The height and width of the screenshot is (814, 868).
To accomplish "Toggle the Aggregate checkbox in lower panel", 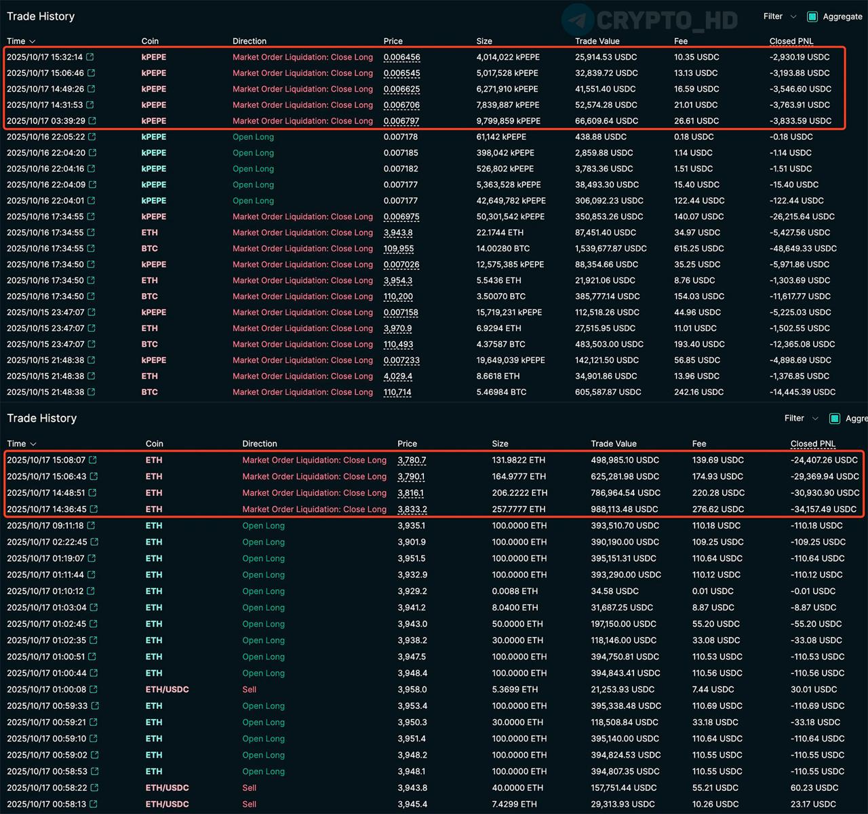I will (835, 419).
